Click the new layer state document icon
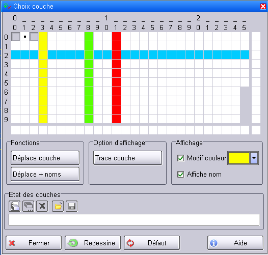This screenshot has height=255, width=268. [15, 206]
